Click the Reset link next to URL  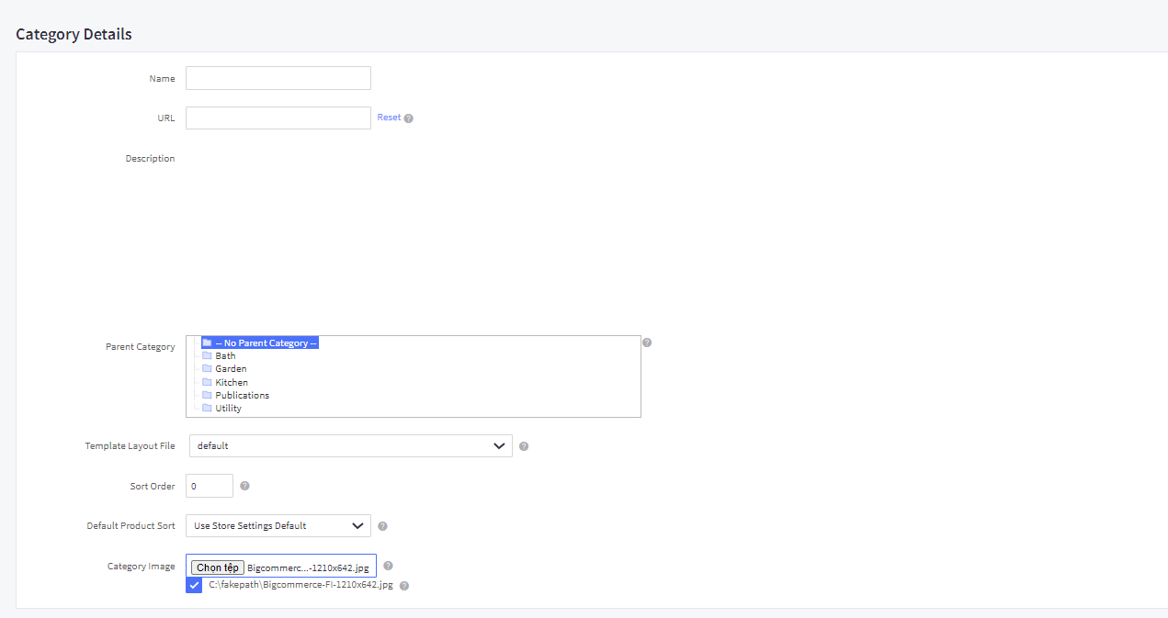tap(389, 118)
